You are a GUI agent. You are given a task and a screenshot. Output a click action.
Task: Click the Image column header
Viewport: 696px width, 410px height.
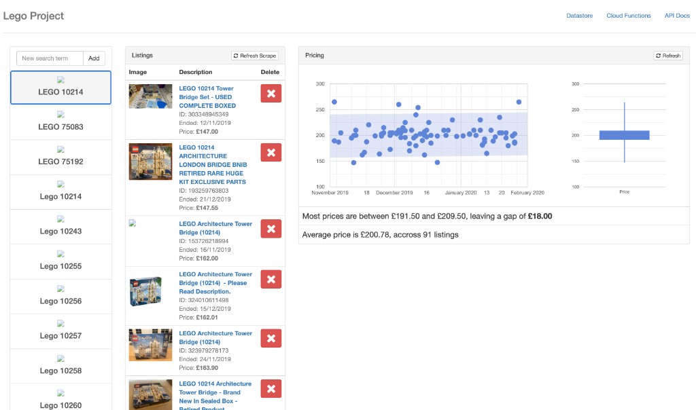coord(137,72)
